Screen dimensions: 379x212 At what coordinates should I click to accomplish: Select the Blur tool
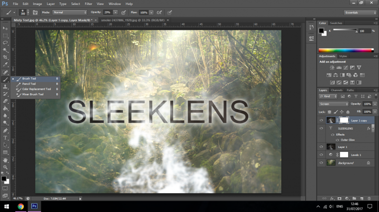(5, 116)
